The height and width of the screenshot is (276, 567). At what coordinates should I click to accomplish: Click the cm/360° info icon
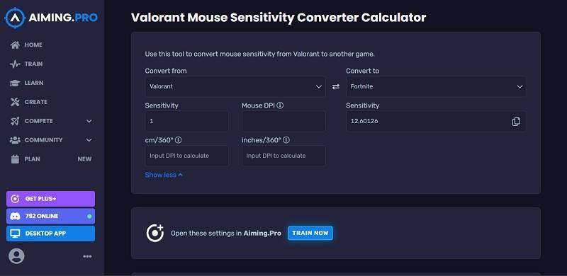click(x=179, y=140)
